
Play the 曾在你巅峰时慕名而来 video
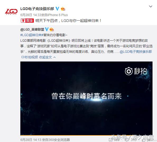pyautogui.click(x=86, y=98)
